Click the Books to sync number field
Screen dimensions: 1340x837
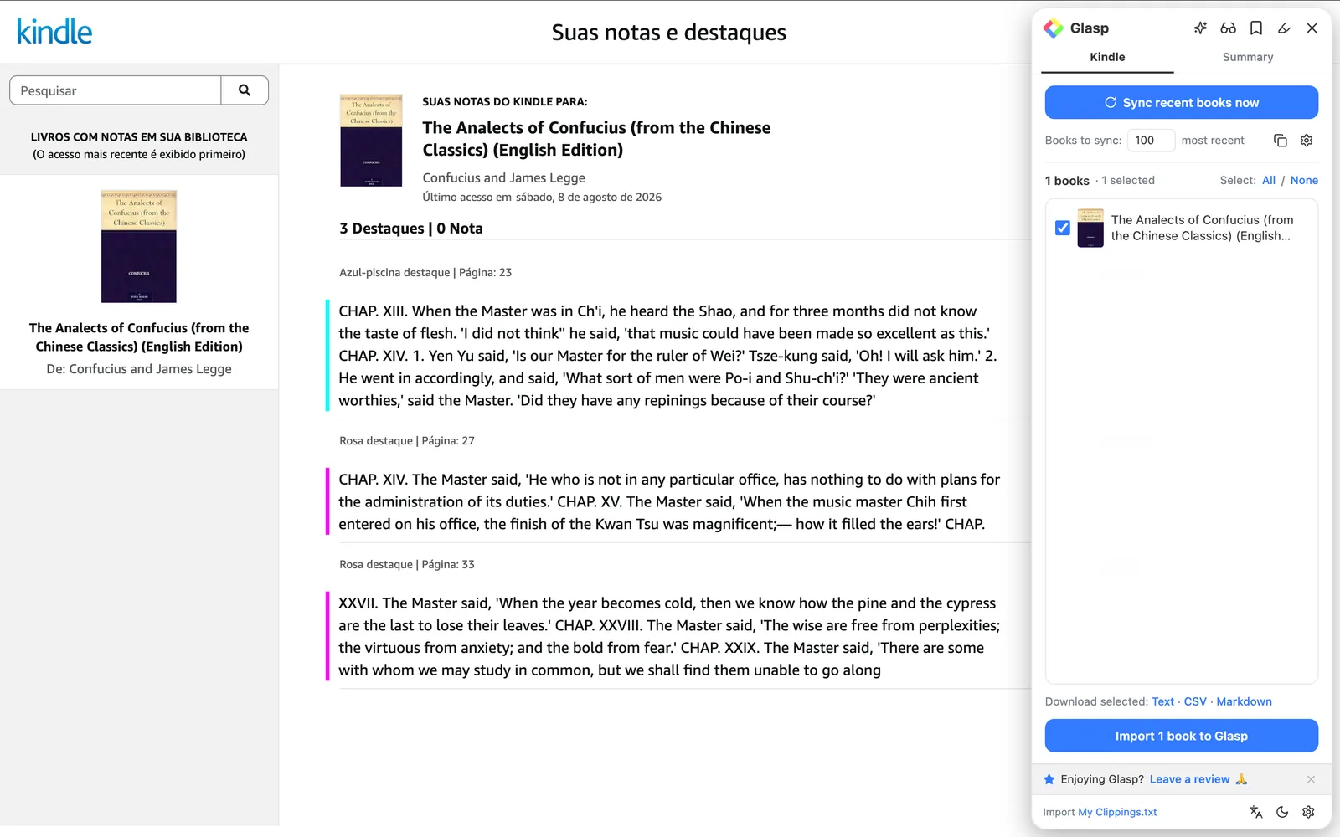pos(1151,141)
